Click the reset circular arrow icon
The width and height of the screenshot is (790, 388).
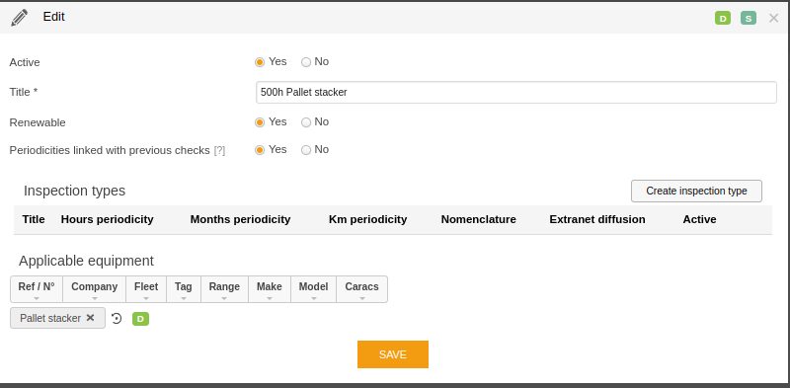click(x=117, y=319)
